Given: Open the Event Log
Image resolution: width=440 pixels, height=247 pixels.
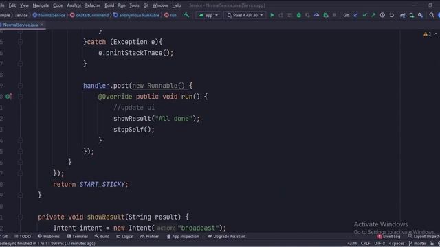Looking at the screenshot, I should pos(389,237).
